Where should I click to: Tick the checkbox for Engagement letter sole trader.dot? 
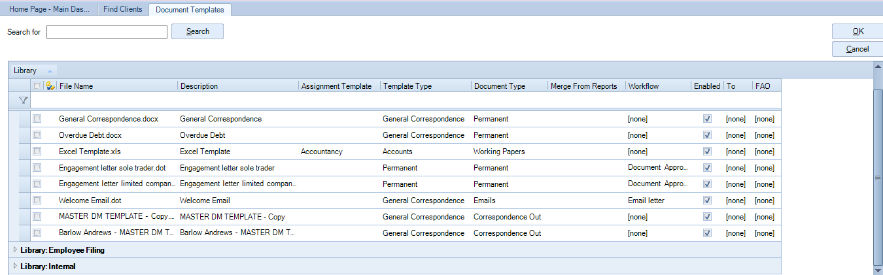pos(37,168)
